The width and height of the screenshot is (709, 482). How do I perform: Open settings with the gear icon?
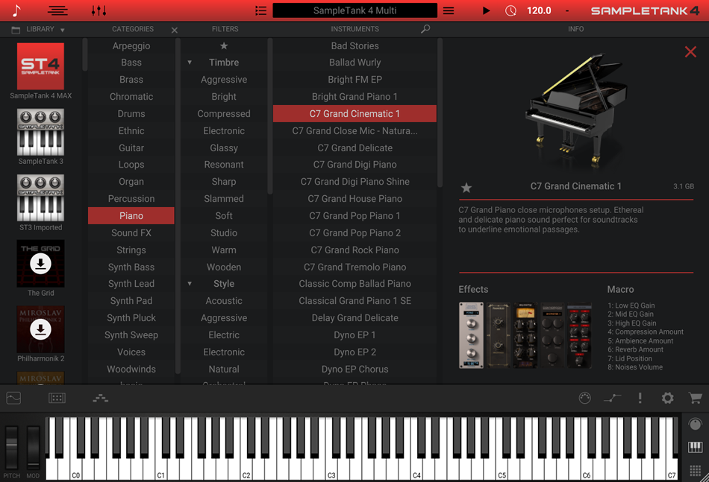pos(667,399)
